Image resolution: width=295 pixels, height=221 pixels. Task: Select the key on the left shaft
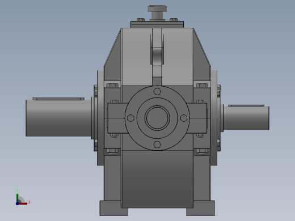58,99
